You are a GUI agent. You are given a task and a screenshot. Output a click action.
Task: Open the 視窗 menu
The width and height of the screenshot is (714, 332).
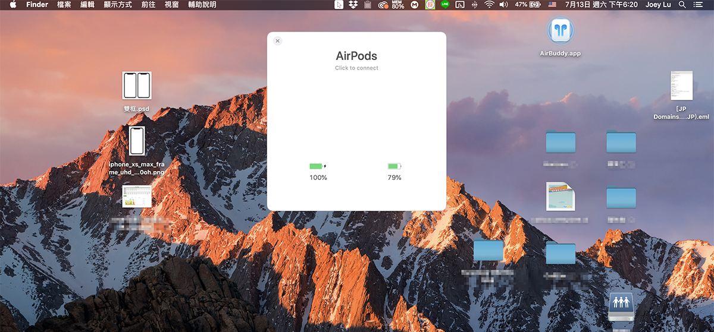point(171,5)
